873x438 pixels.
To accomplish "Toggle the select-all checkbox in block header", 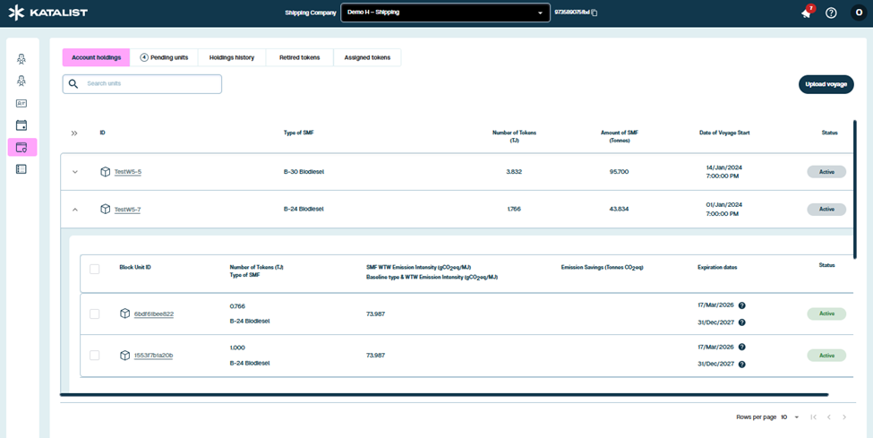I will [x=95, y=269].
